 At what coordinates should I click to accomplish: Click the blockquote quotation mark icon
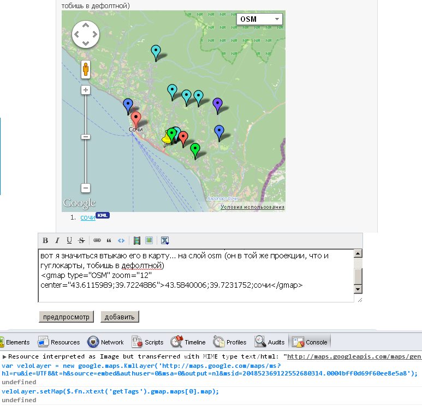point(109,240)
